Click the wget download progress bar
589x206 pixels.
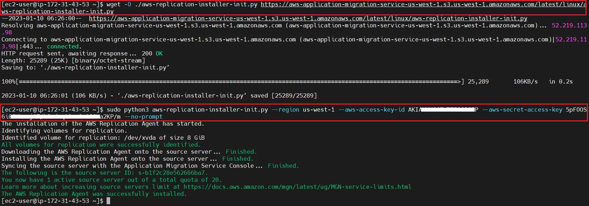(x=240, y=81)
